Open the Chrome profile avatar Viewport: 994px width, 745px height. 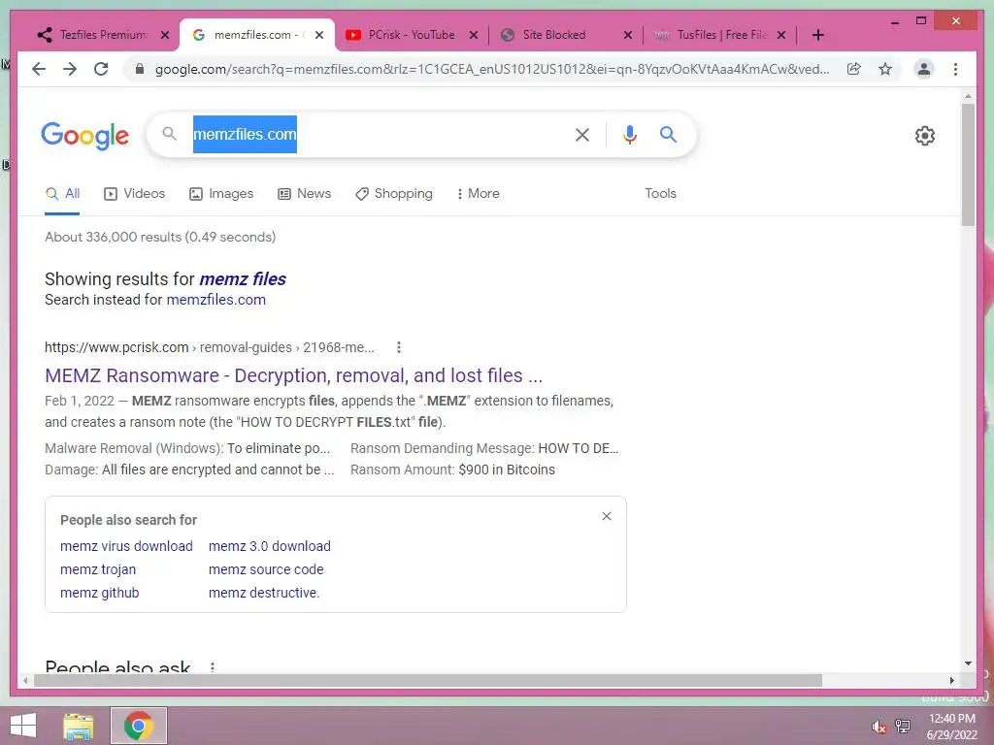(924, 69)
